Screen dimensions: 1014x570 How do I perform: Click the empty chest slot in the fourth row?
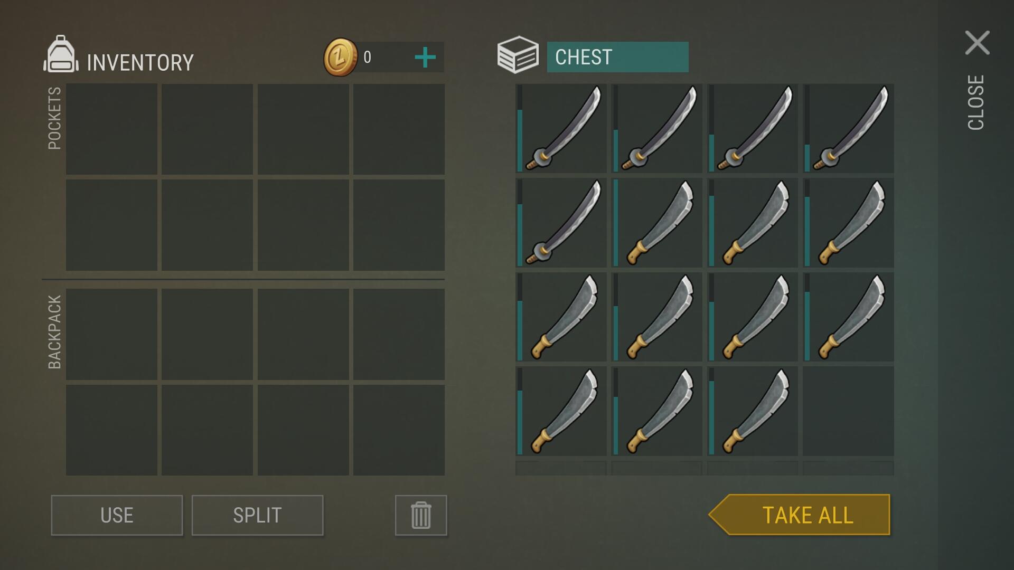click(x=848, y=411)
